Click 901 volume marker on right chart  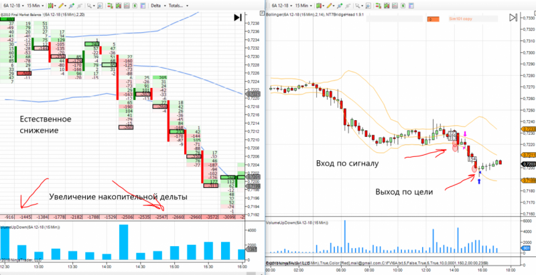click(x=526, y=248)
